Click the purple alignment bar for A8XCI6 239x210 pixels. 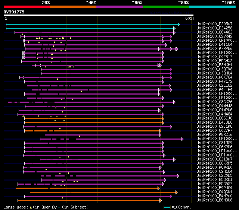(x=102, y=135)
